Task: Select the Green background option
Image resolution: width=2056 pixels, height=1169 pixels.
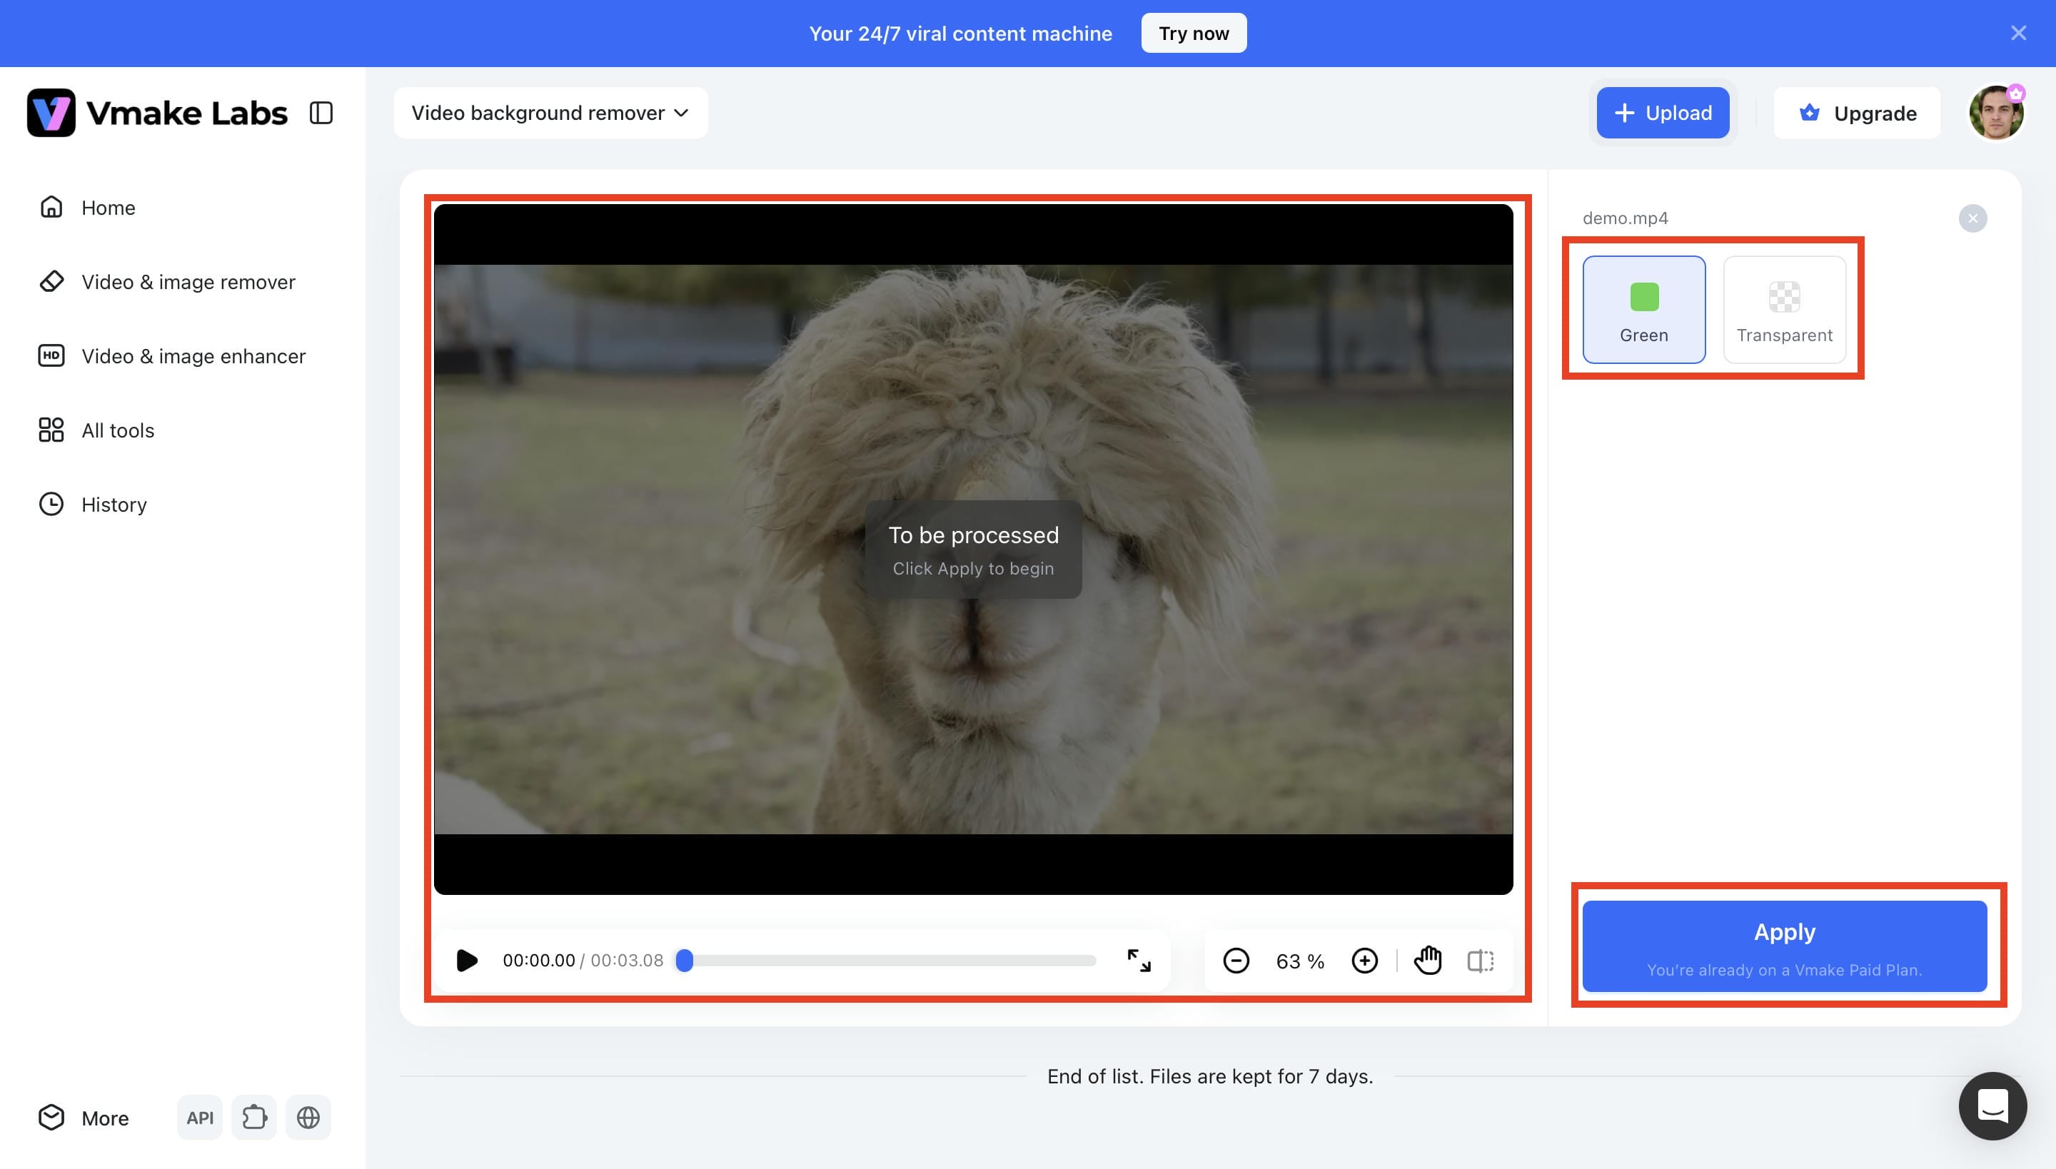Action: pyautogui.click(x=1644, y=310)
